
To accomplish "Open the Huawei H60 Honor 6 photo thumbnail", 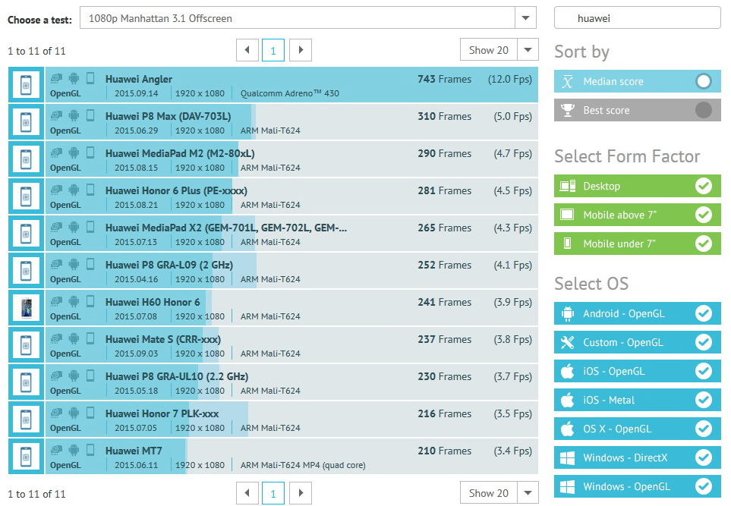I will 26,308.
